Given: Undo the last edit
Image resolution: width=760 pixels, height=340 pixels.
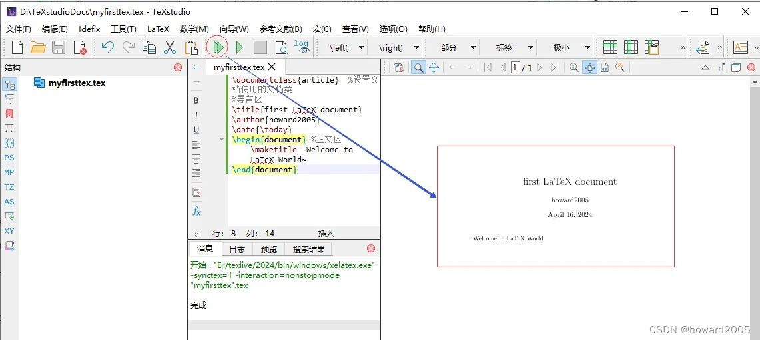Looking at the screenshot, I should point(108,47).
